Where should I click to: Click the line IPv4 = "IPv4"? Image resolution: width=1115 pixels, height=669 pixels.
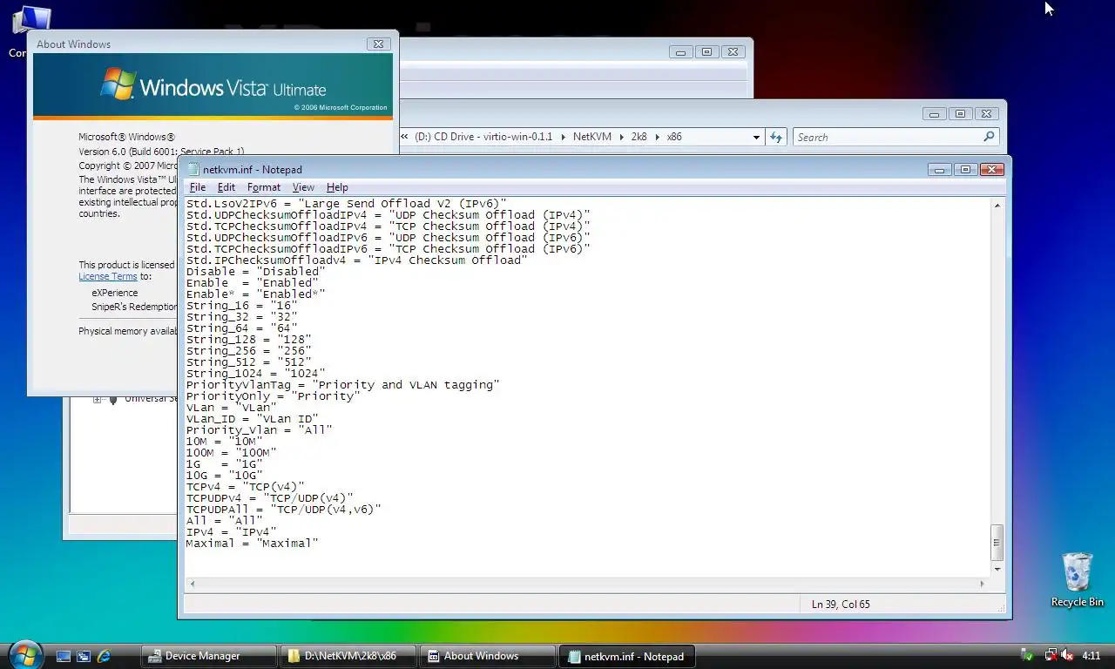(231, 531)
